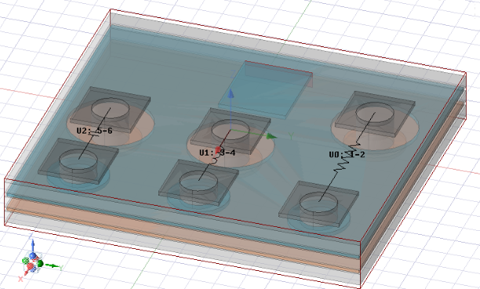Select the square pad above the U2 label

tap(111, 109)
